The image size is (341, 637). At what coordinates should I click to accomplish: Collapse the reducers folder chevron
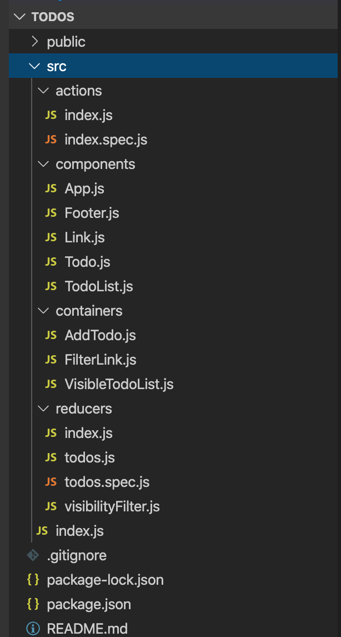pyautogui.click(x=43, y=409)
